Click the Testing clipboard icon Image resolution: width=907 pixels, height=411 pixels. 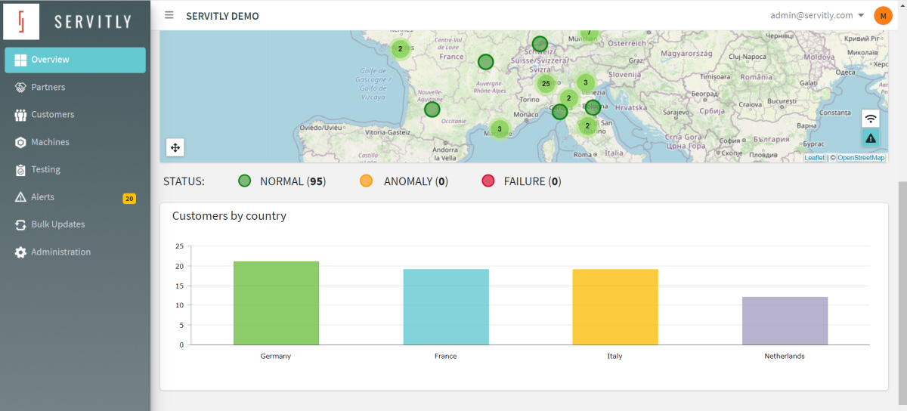coord(20,170)
